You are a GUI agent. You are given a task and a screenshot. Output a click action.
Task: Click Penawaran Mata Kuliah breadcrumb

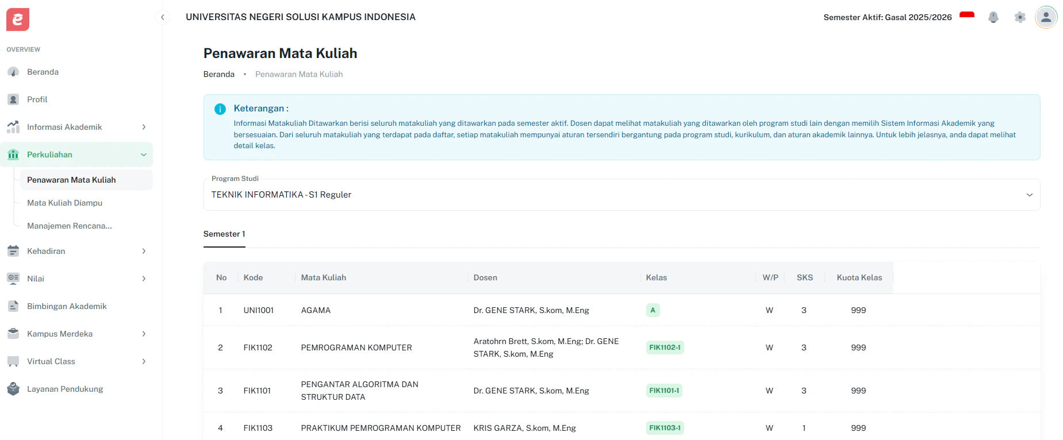pyautogui.click(x=299, y=74)
